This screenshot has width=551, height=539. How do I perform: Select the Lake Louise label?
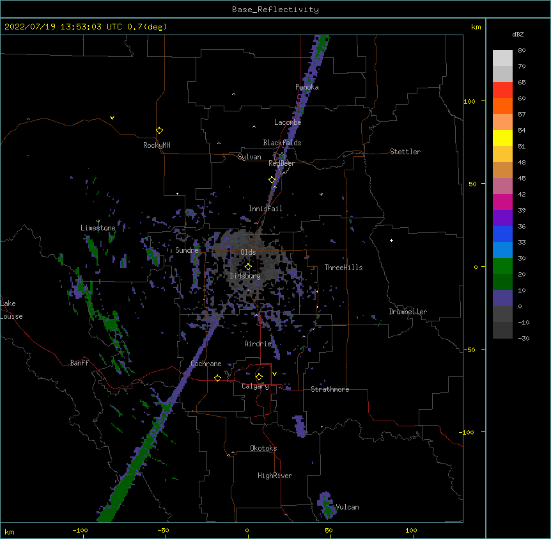click(x=12, y=310)
